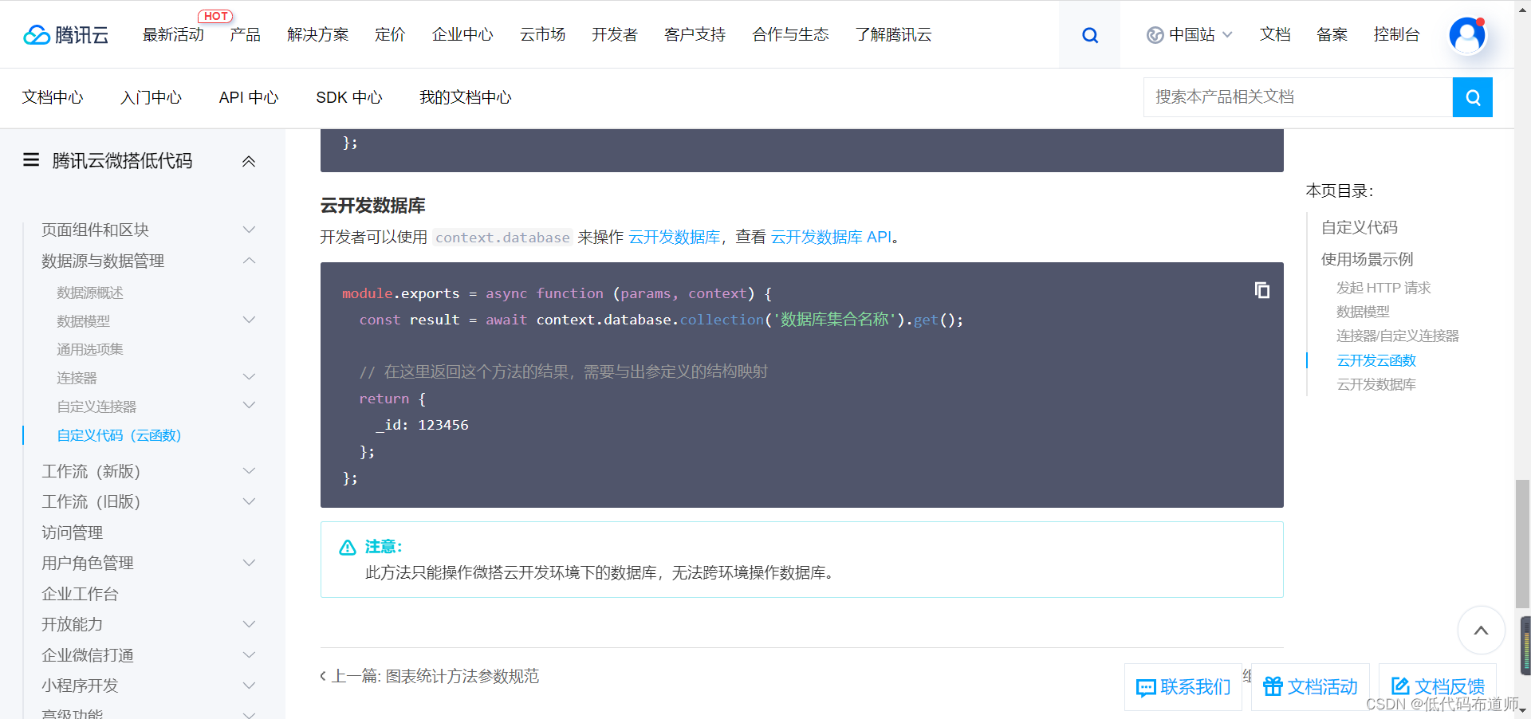Click the hamburger menu icon beside 腾讯云微搭低代码
This screenshot has width=1531, height=719.
click(31, 160)
